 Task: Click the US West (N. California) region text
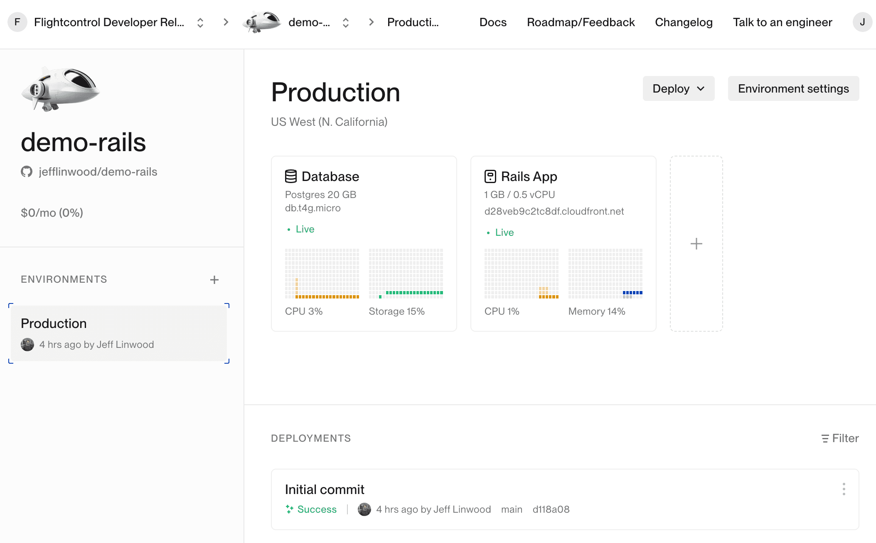point(329,122)
